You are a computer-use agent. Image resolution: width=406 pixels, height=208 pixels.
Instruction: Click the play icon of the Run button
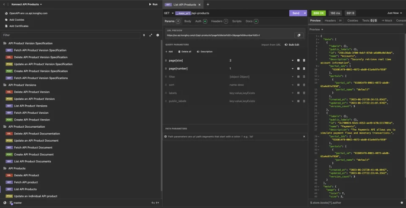click(150, 4)
